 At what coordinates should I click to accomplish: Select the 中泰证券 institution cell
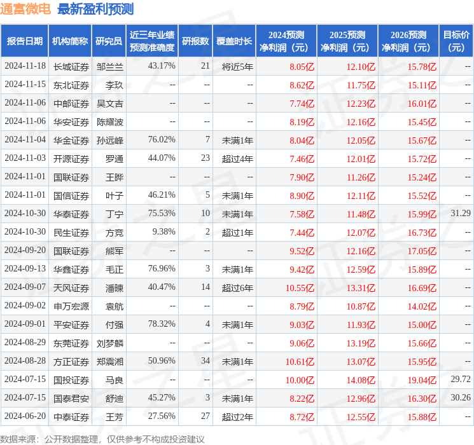[71, 417]
